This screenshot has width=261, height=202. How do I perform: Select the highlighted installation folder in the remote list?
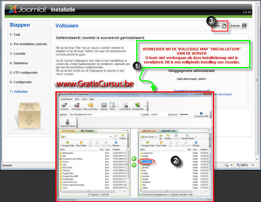point(146,162)
